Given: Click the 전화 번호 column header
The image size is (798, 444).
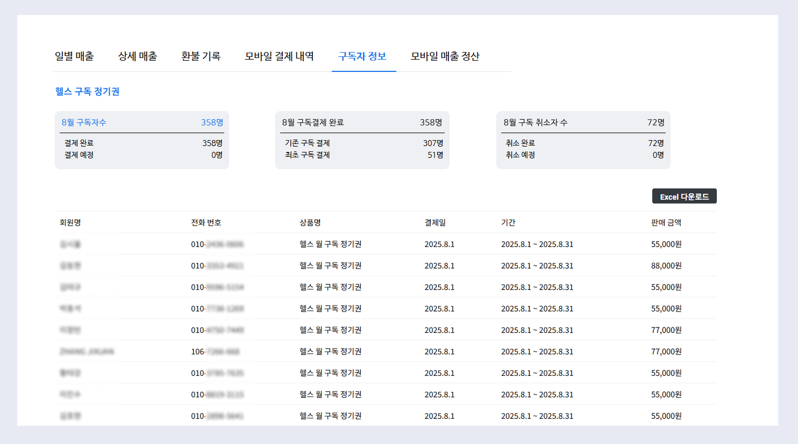Looking at the screenshot, I should click(x=206, y=222).
